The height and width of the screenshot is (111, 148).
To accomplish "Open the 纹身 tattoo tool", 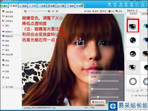I will coord(6,78).
